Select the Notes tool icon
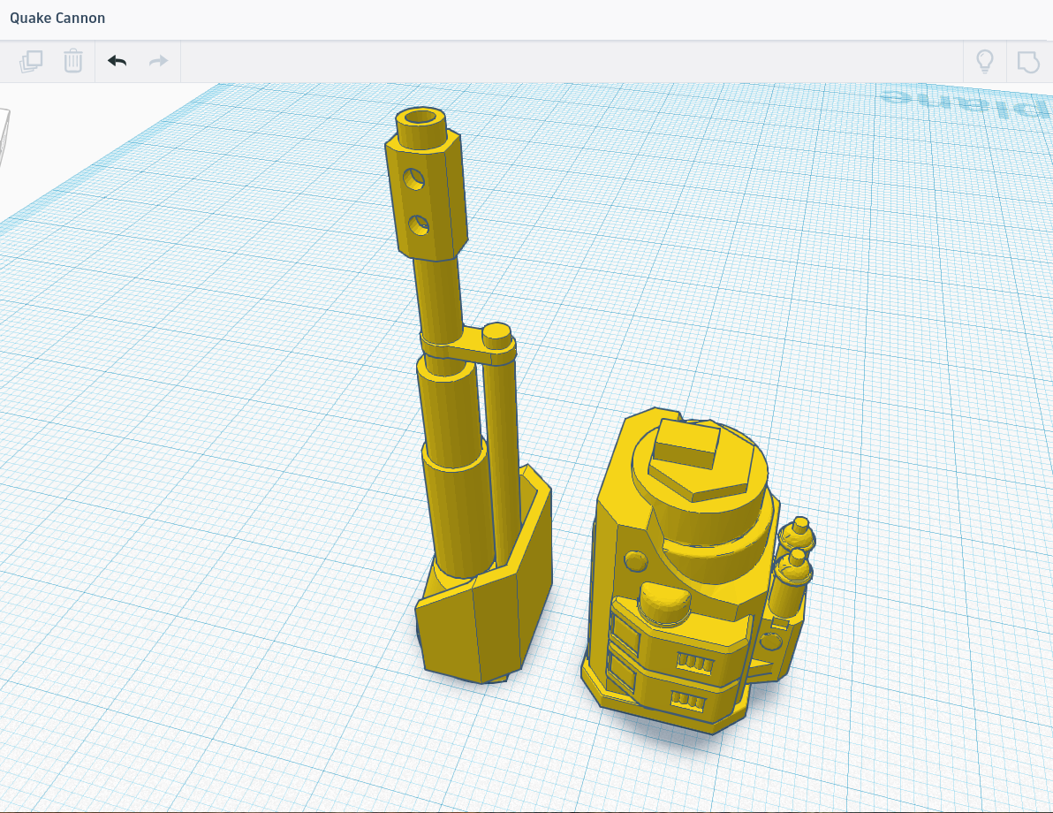The width and height of the screenshot is (1053, 813). 1027,61
